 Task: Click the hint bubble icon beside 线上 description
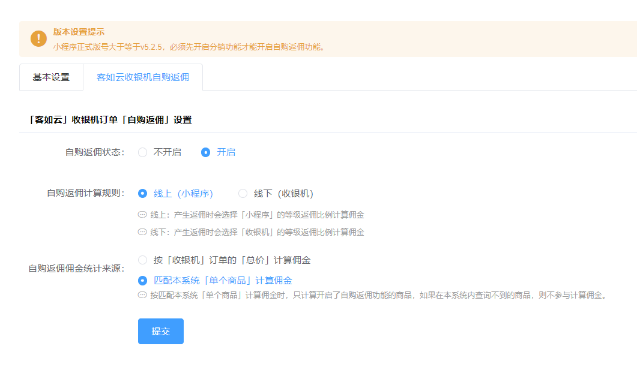(142, 214)
